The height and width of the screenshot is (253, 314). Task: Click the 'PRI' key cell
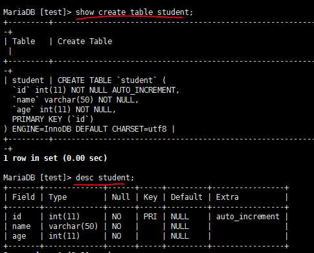[150, 217]
